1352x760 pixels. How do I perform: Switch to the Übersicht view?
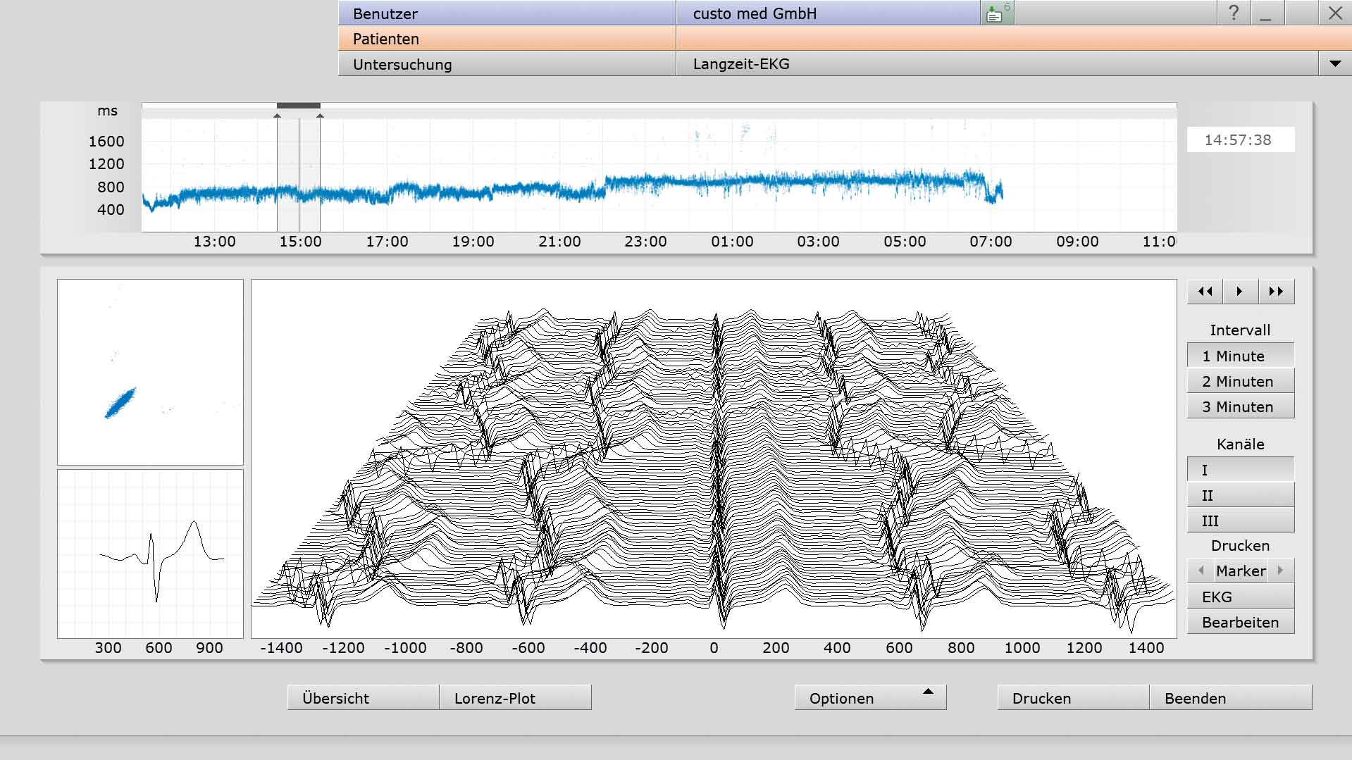click(363, 697)
